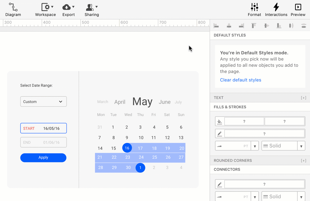Click the START date input field
310x201 pixels.
tap(43, 128)
